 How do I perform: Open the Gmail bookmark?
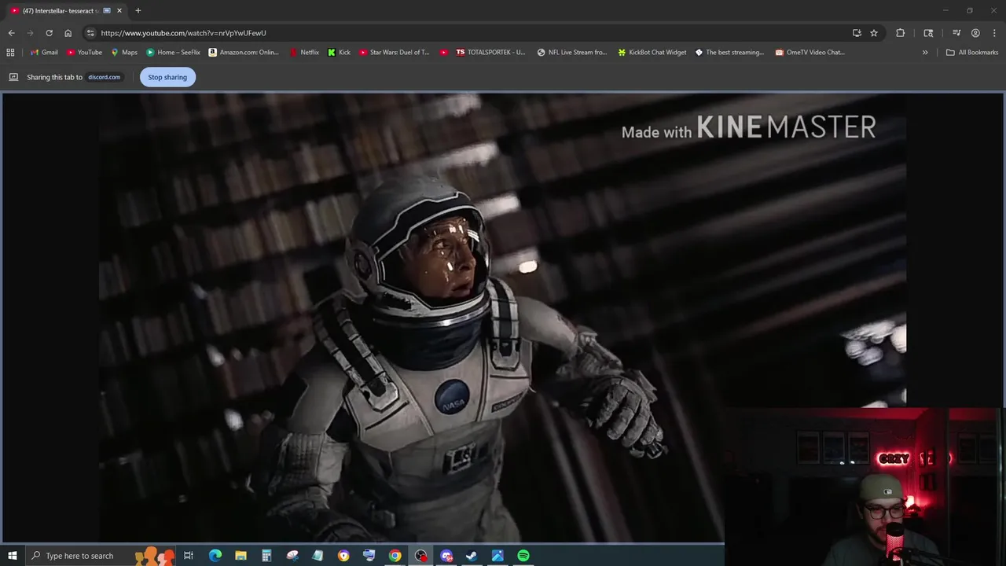[44, 53]
